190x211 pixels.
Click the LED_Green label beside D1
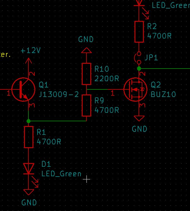62,173
